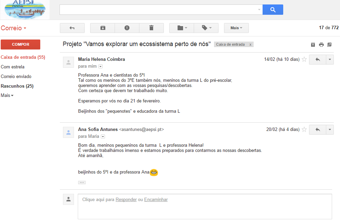Open the Labels tag dropdown
340x221 pixels.
(206, 28)
